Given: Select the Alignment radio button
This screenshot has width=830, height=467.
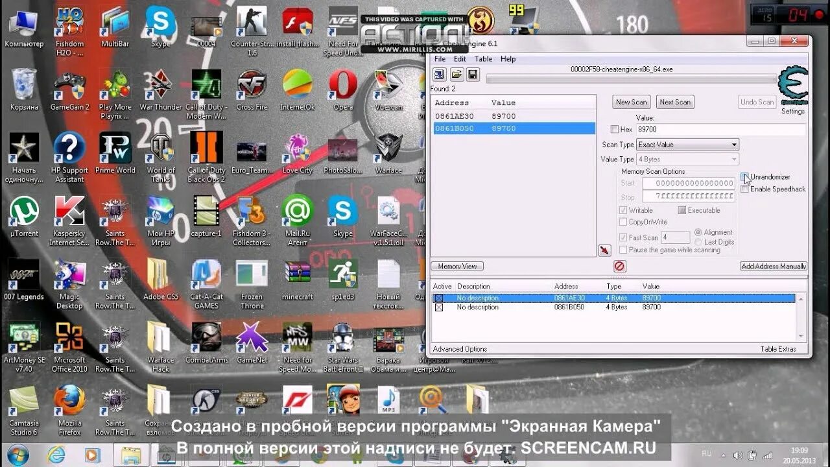Looking at the screenshot, I should tap(698, 232).
